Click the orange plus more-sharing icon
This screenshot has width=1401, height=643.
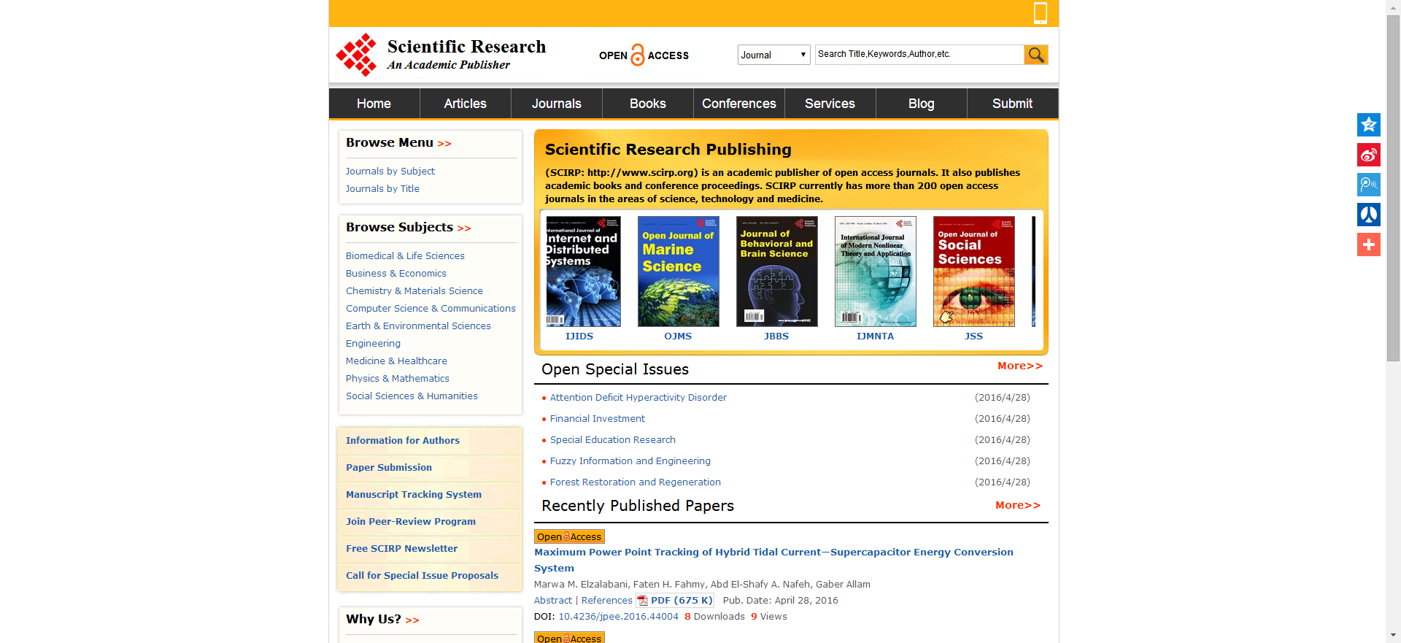pyautogui.click(x=1368, y=245)
